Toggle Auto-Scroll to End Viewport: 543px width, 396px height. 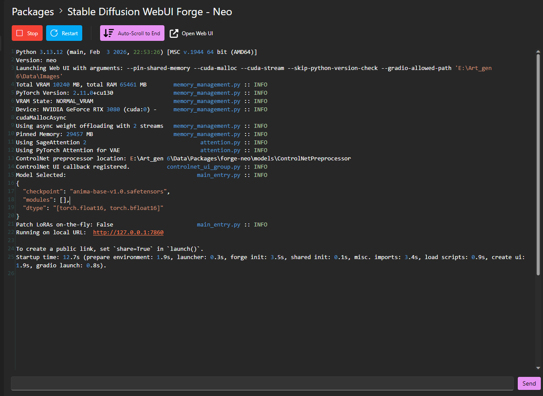[x=132, y=33]
